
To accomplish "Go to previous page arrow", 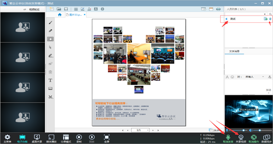I will [x=128, y=130].
